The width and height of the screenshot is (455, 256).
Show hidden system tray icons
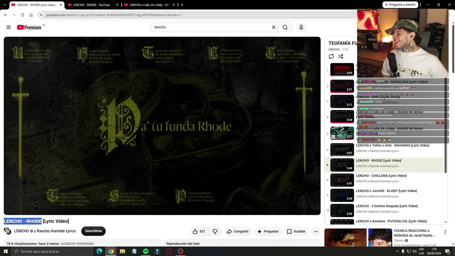point(397,251)
